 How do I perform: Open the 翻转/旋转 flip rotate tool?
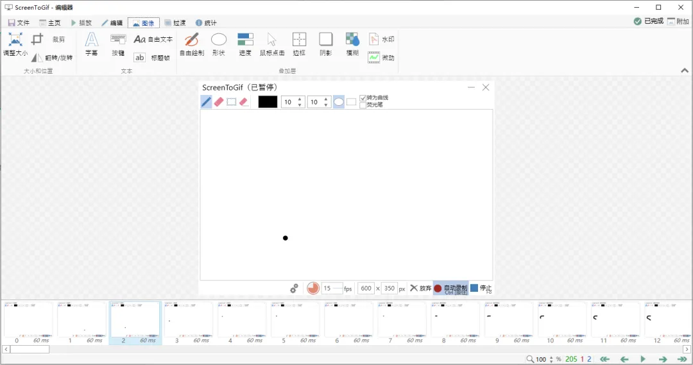pos(52,58)
